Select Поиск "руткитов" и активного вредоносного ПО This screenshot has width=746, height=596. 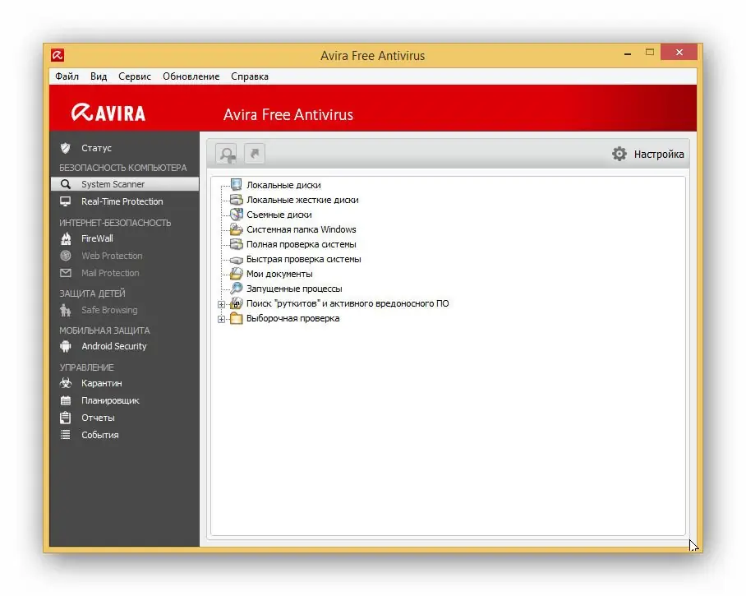348,303
